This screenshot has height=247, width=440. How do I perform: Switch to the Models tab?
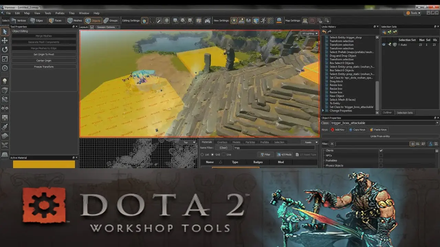coord(236,142)
